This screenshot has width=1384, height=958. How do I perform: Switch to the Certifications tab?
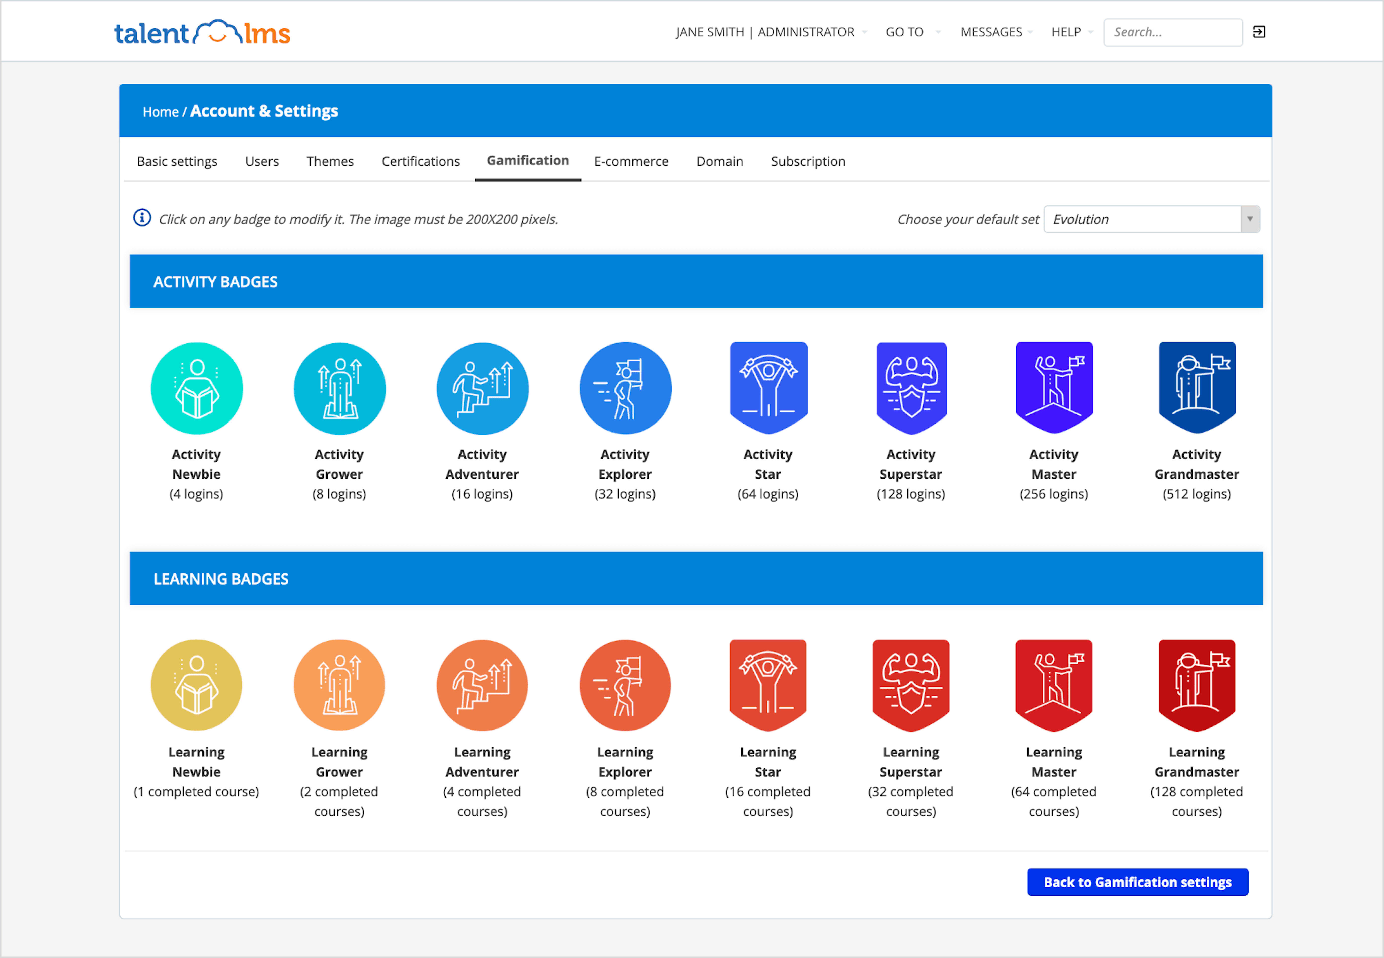coord(420,161)
